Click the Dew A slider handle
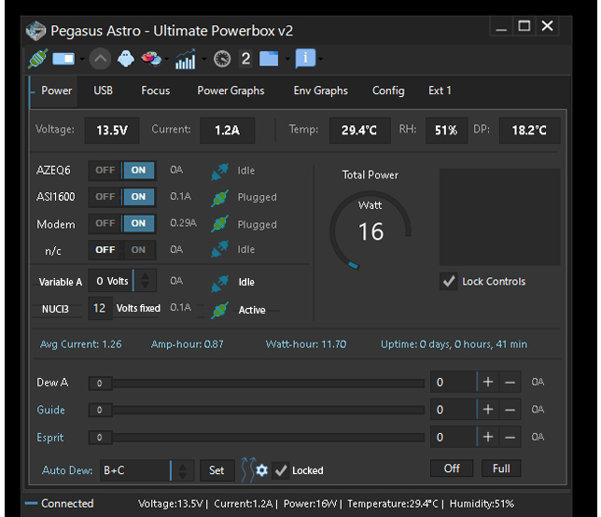Viewport: 601px width, 517px height. [x=100, y=384]
